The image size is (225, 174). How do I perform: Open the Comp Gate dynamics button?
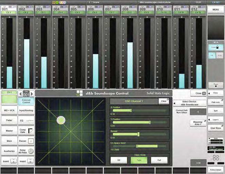26,131
